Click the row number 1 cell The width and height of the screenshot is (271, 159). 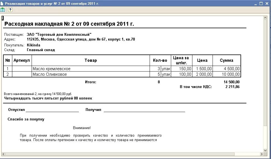8,69
